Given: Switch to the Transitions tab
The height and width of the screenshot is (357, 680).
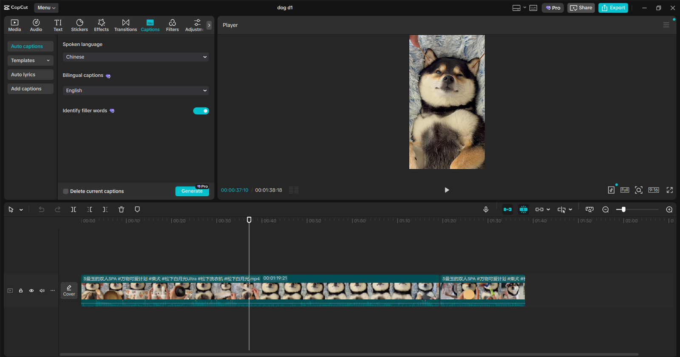Looking at the screenshot, I should pos(125,25).
